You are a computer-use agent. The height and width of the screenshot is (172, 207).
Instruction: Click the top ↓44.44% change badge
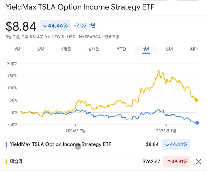pos(55,26)
